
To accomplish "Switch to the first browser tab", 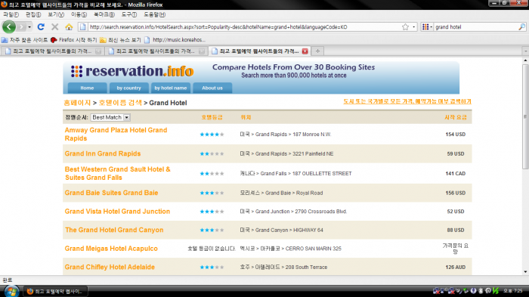I will (53, 51).
